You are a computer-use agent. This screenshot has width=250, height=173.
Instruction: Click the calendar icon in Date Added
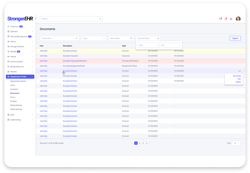[x=131, y=38]
